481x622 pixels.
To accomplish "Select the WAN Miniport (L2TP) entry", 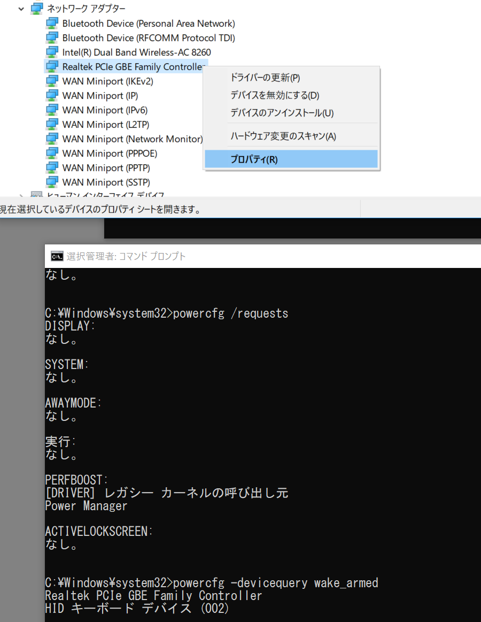I will point(106,125).
